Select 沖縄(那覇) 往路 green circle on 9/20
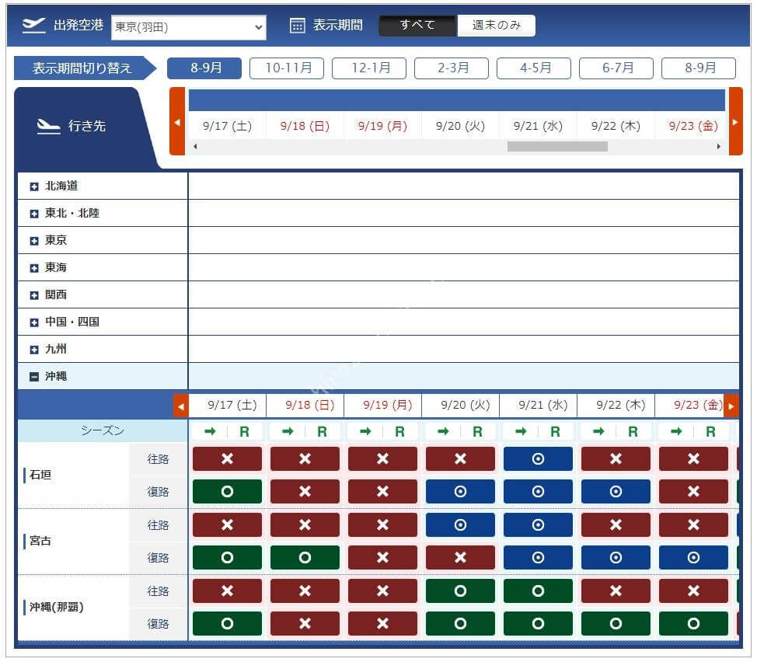 click(x=460, y=591)
